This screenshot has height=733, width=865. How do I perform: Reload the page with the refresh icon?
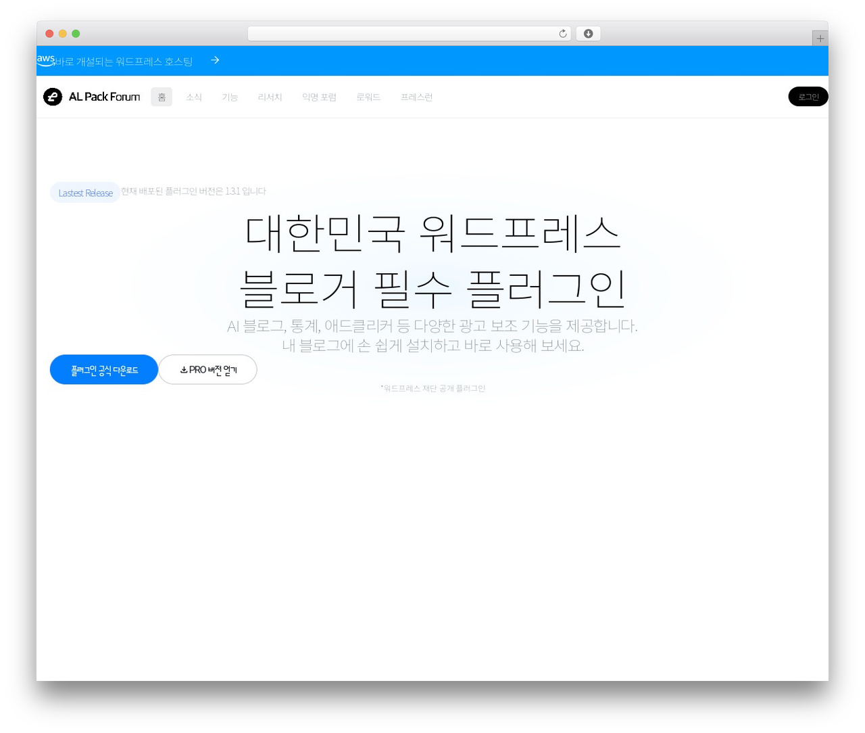[x=563, y=34]
